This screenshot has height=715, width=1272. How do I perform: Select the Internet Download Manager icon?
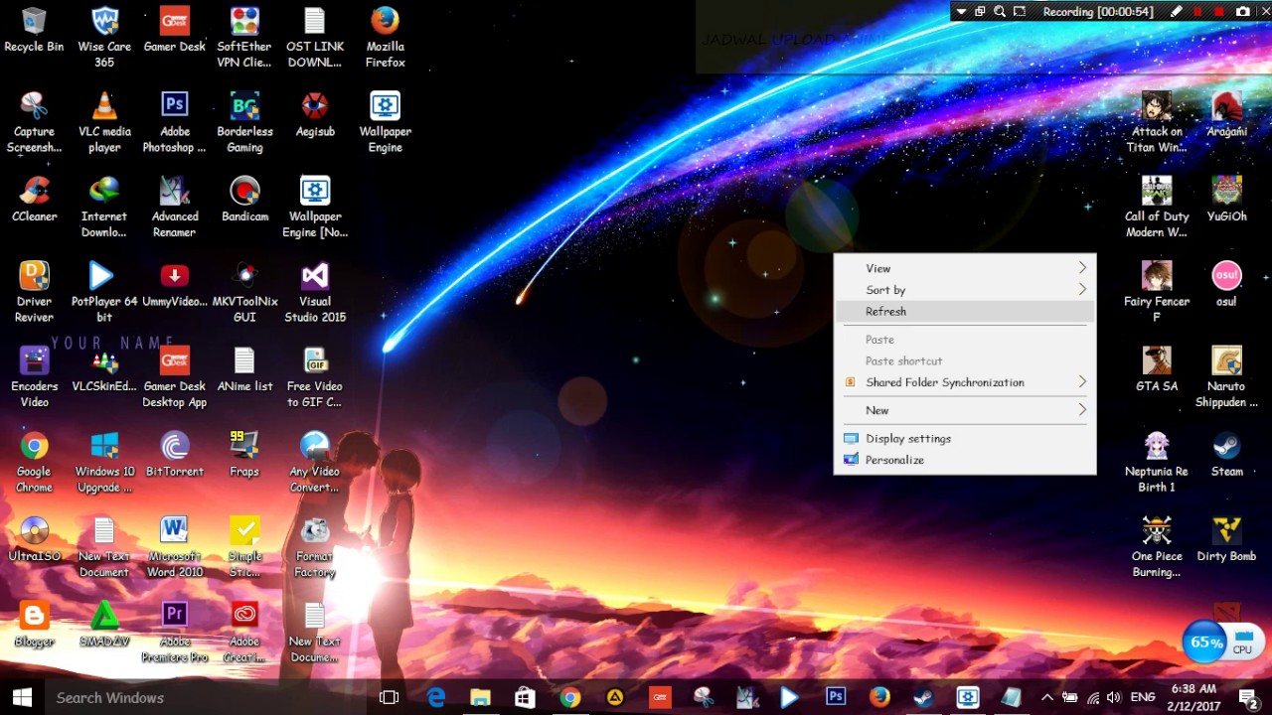104,207
